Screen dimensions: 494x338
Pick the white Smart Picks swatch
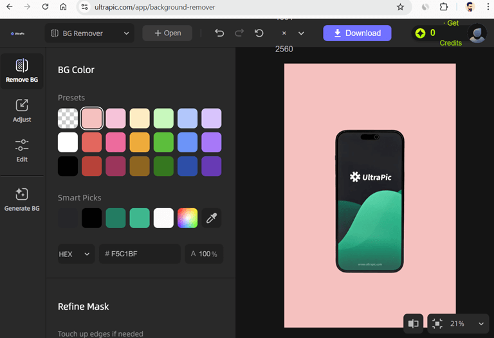tap(163, 218)
